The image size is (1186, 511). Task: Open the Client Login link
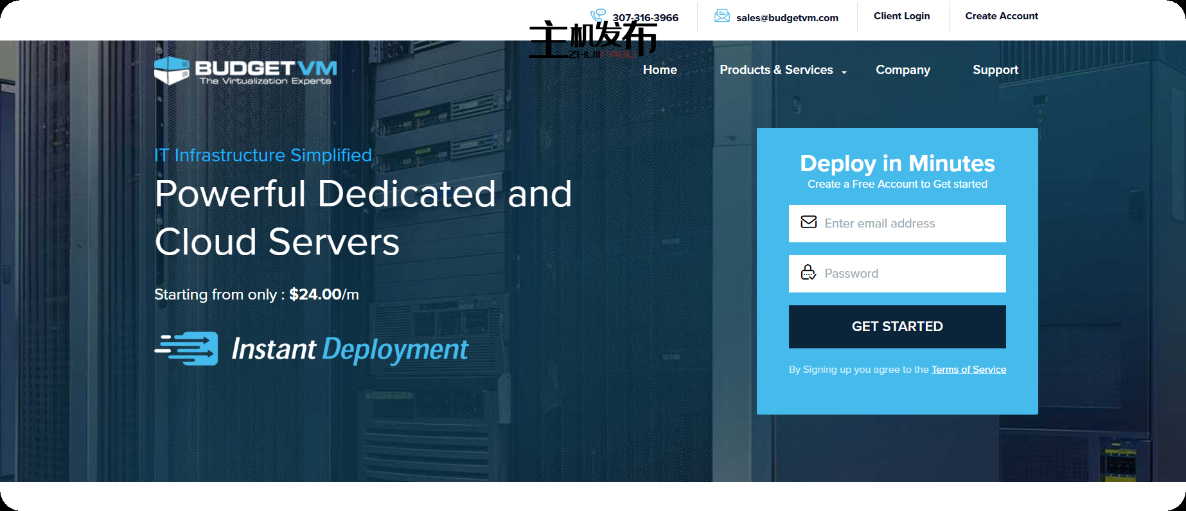click(901, 16)
